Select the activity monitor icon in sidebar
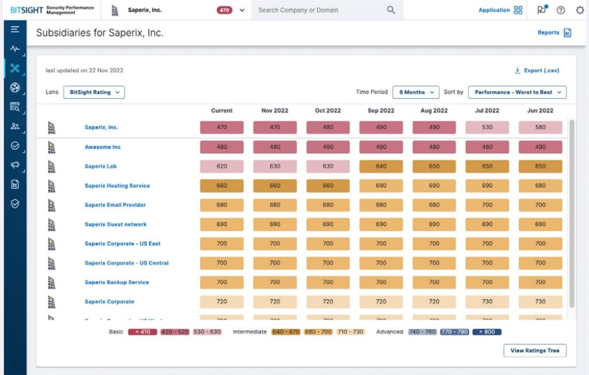This screenshot has height=375, width=589. 16,49
